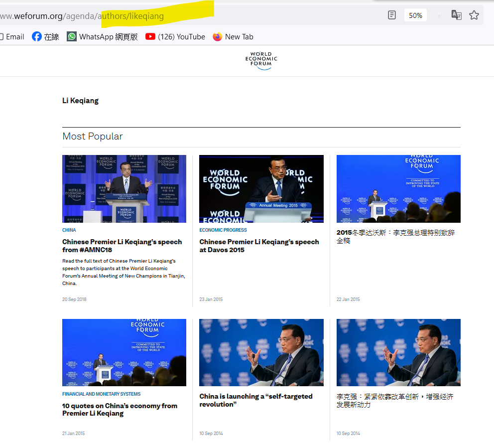The width and height of the screenshot is (494, 447).
Task: Open the (126) YouTube bookmark
Action: click(175, 37)
